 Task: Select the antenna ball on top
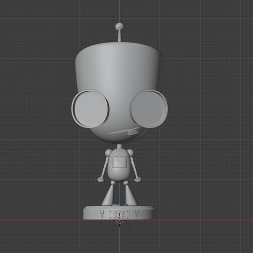point(119,26)
